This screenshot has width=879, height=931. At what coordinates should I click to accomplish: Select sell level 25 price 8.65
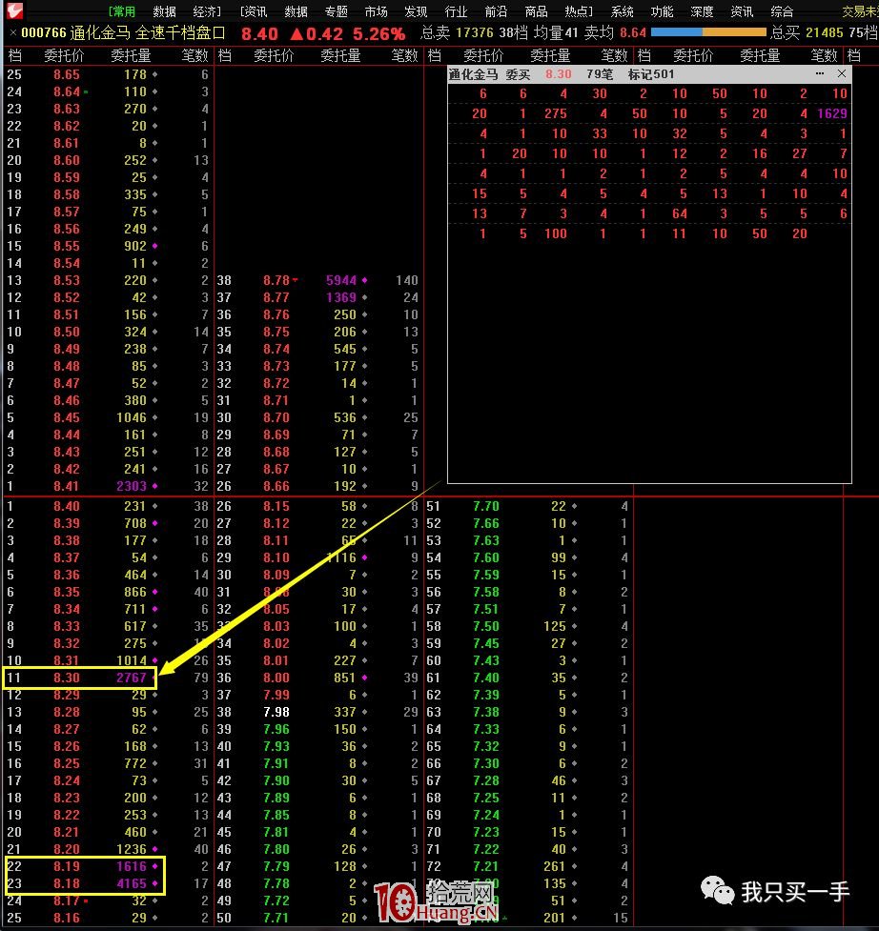click(x=67, y=74)
